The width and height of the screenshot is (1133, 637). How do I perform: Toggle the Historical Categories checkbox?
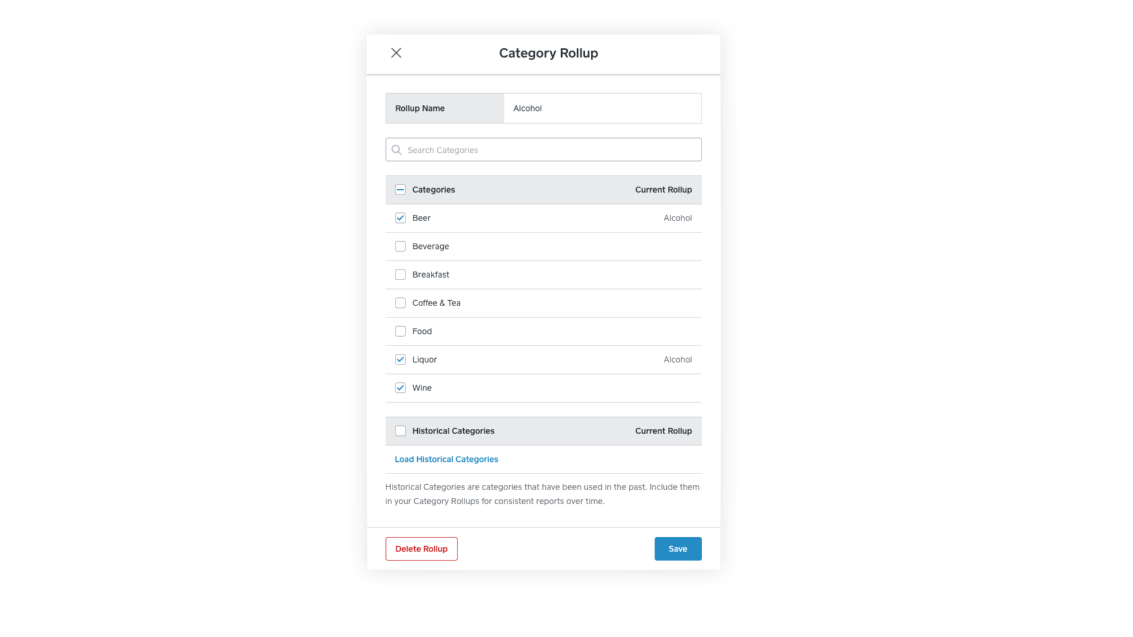click(x=400, y=431)
